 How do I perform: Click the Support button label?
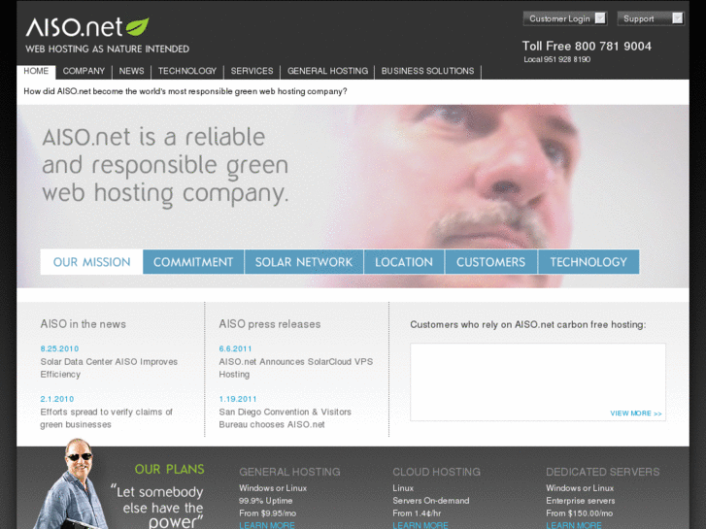(x=638, y=18)
